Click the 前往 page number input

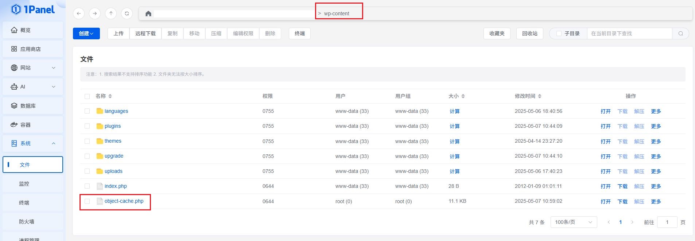667,222
